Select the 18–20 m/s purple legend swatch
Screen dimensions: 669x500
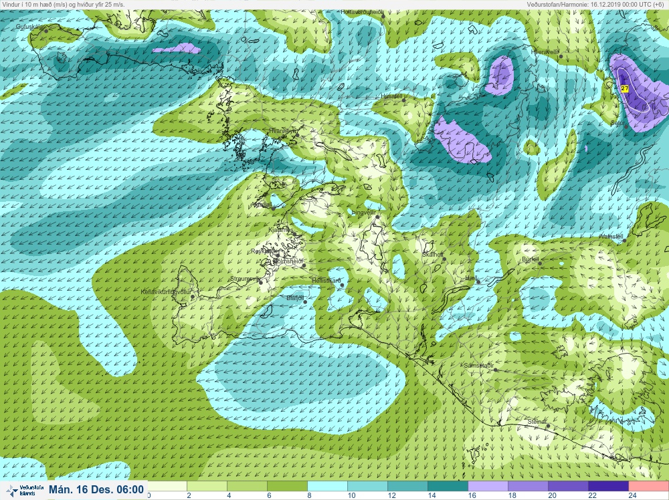(x=528, y=486)
